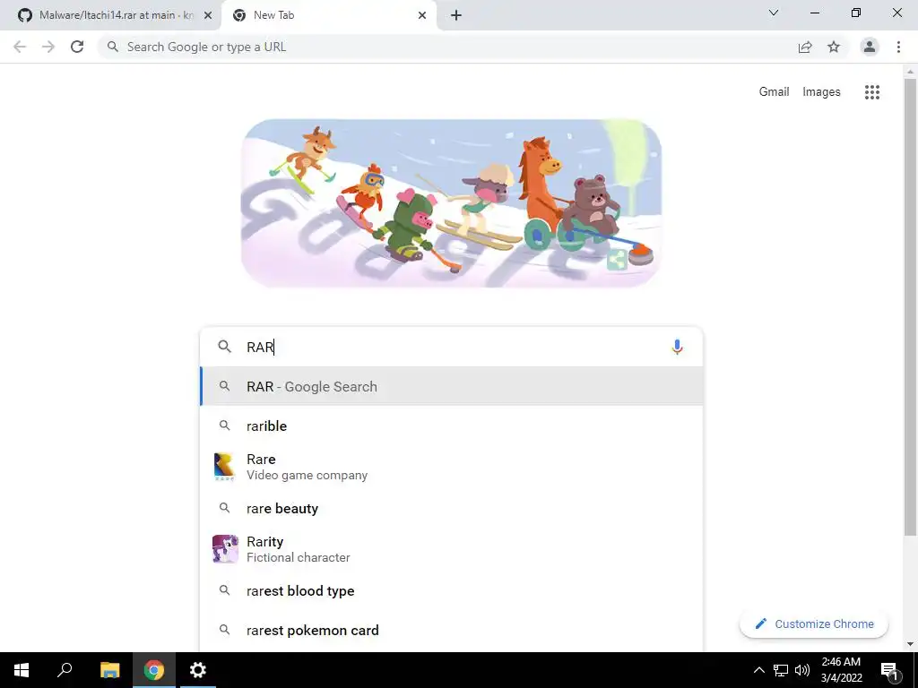The width and height of the screenshot is (918, 688).
Task: Pick the 'Rarity Fictional character' suggestion
Action: click(x=451, y=549)
